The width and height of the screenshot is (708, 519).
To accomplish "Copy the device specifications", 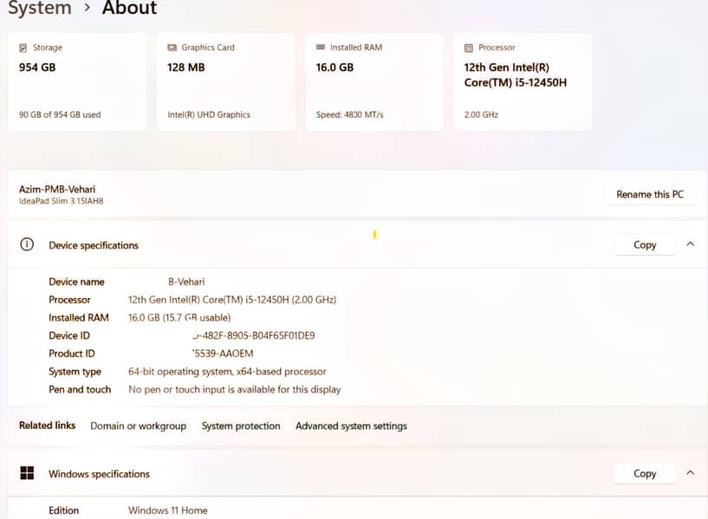I will (x=645, y=245).
